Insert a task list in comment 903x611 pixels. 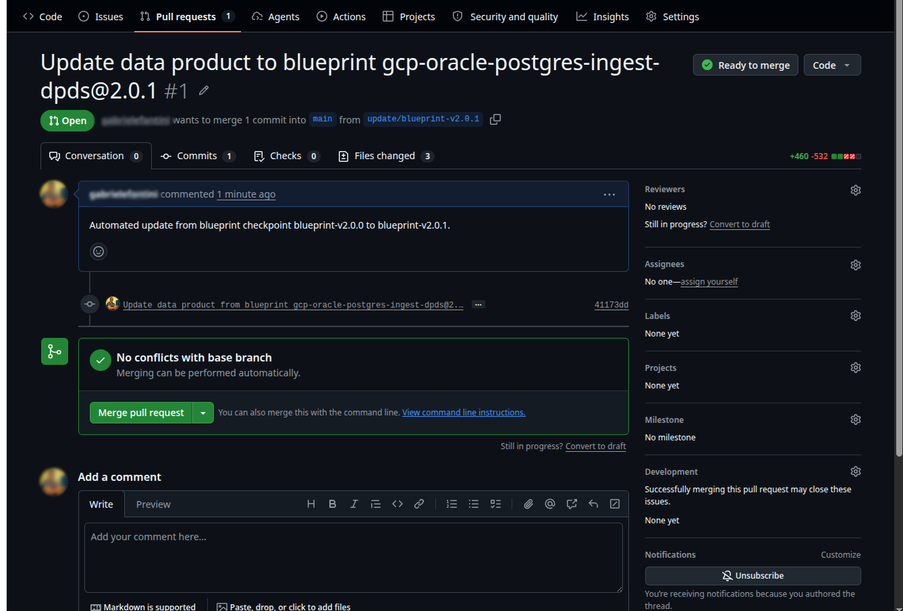pyautogui.click(x=495, y=504)
